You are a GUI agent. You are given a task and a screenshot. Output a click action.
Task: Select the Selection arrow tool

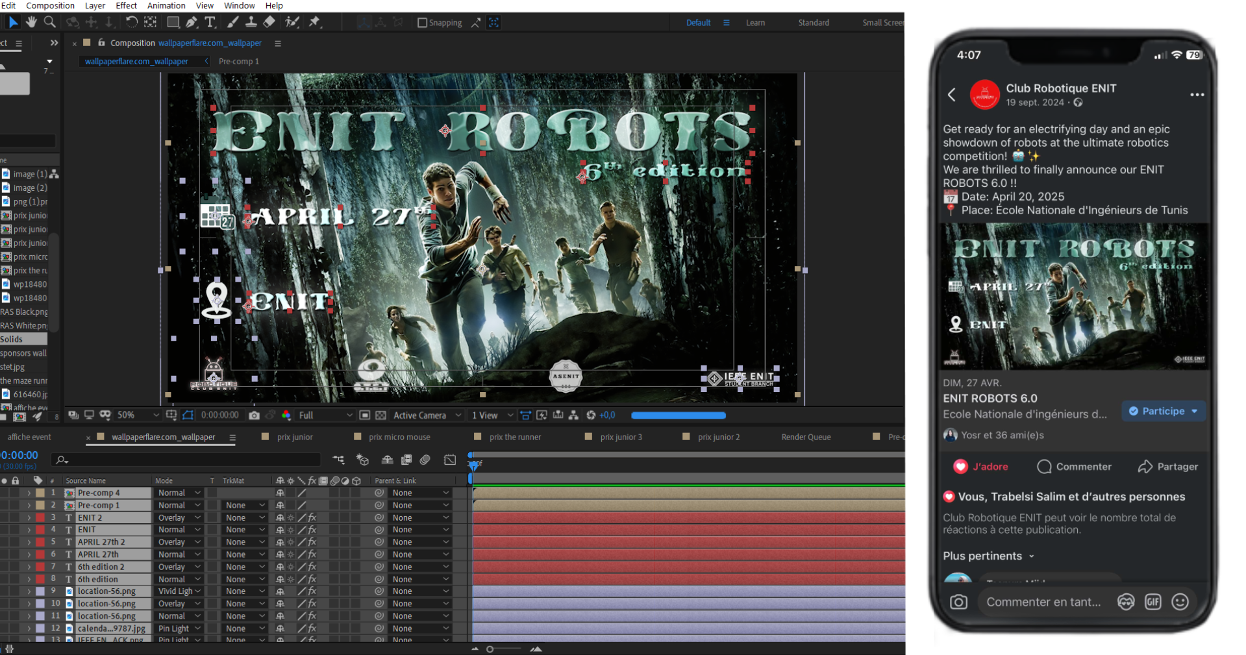click(x=13, y=22)
